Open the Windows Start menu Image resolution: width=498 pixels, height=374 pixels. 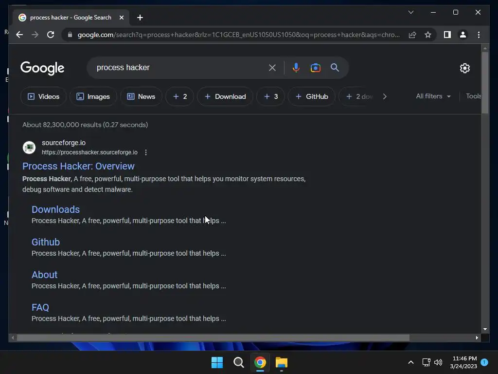[217, 362]
